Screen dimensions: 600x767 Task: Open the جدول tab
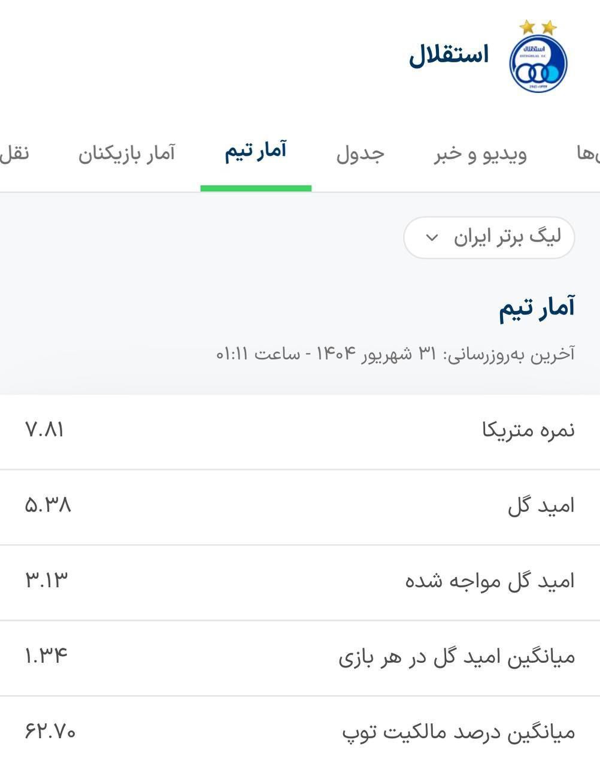(x=360, y=153)
